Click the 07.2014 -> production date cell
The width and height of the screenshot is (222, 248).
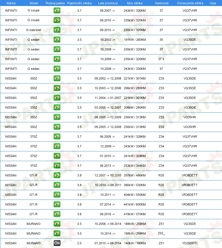point(107,204)
